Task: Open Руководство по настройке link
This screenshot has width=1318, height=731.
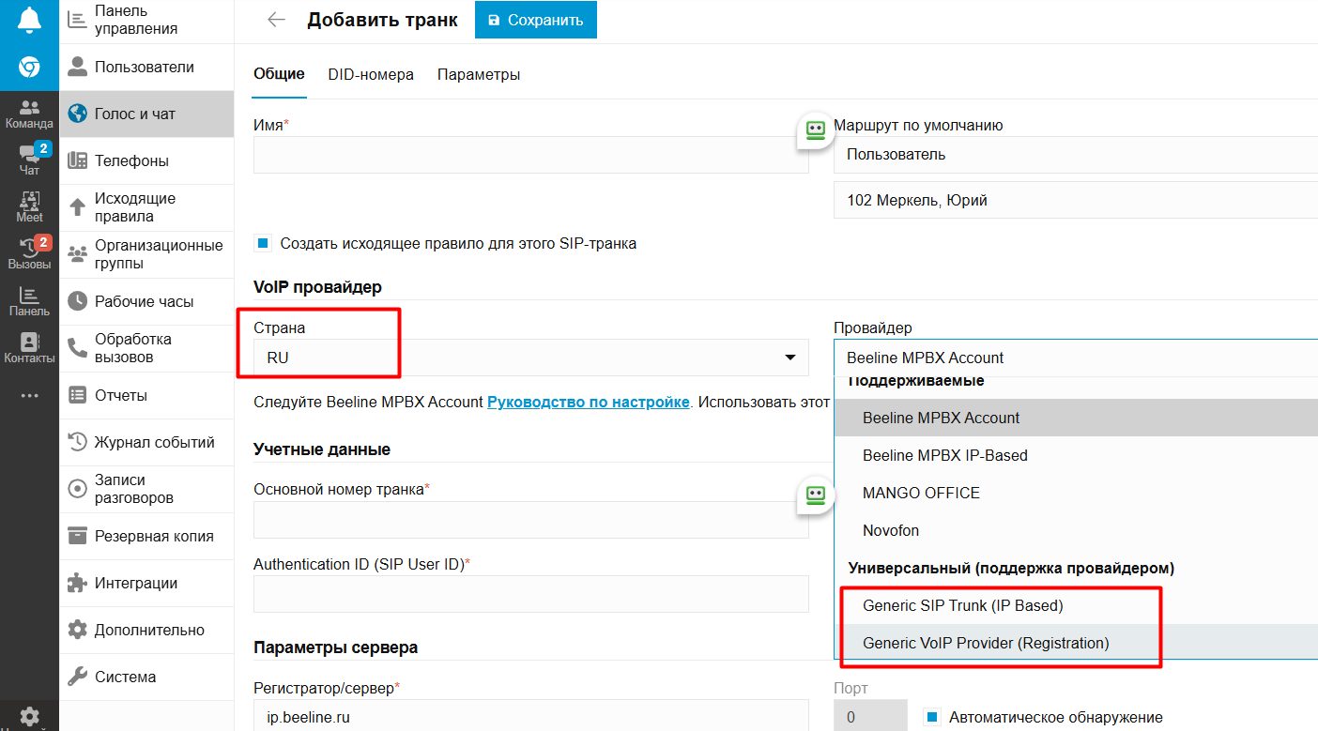Action: click(589, 402)
